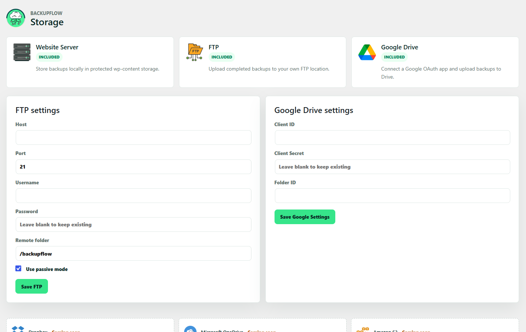Click the Password field label

27,211
